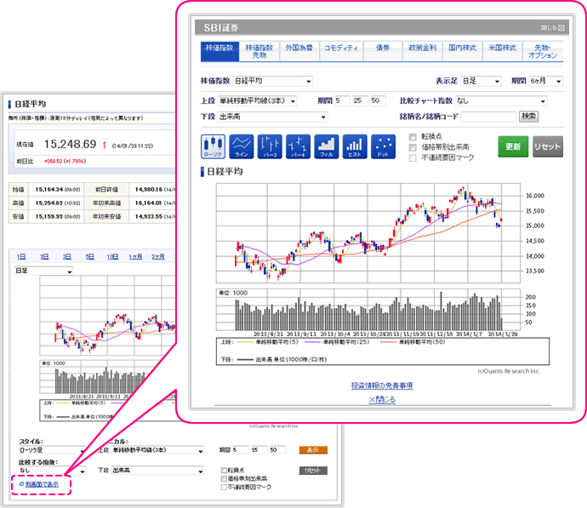This screenshot has width=587, height=508.
Task: Open the 投資情報の免責事項 link
Action: point(382,385)
